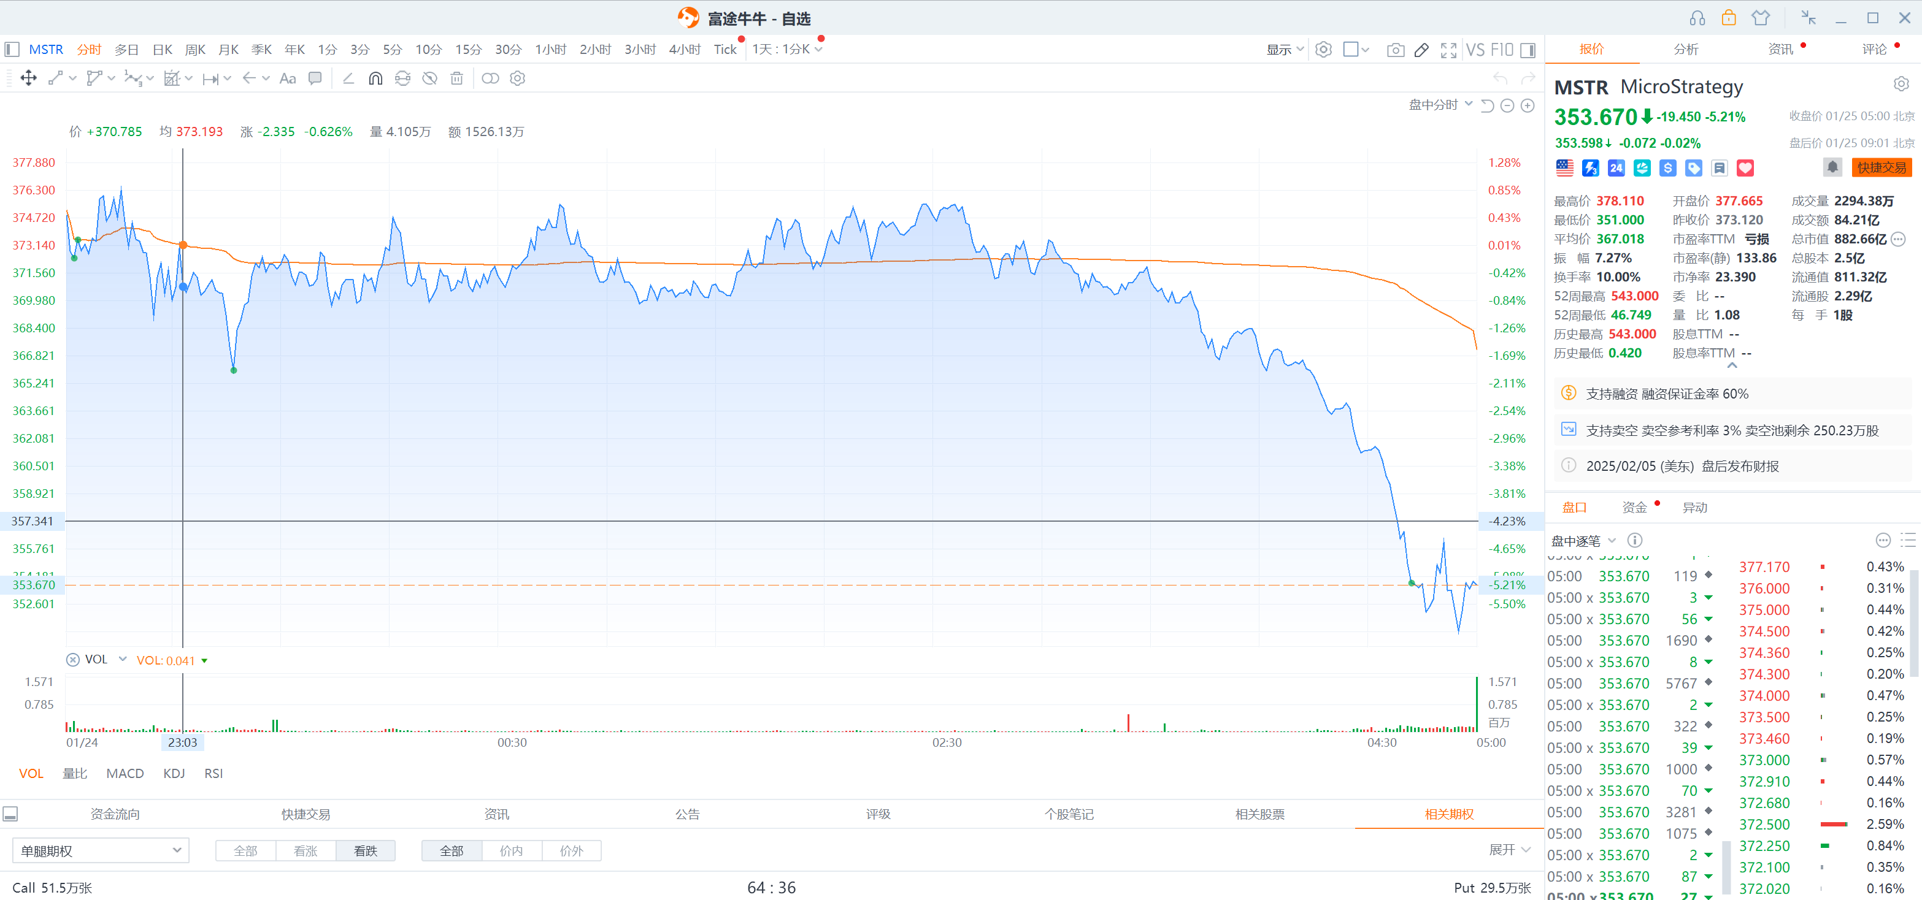Switch to the 日K daily chart tab

point(162,50)
